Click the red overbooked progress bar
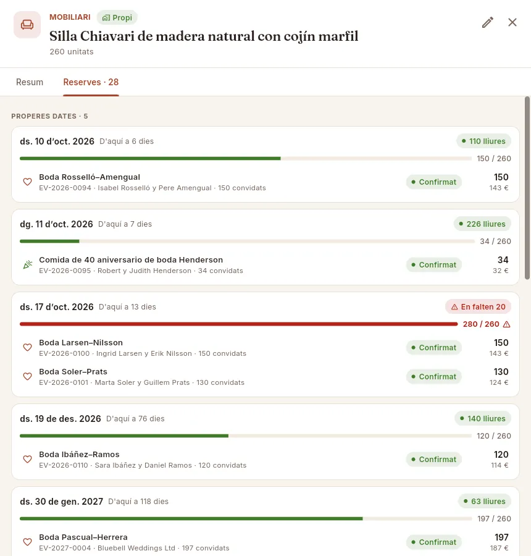 coord(238,324)
